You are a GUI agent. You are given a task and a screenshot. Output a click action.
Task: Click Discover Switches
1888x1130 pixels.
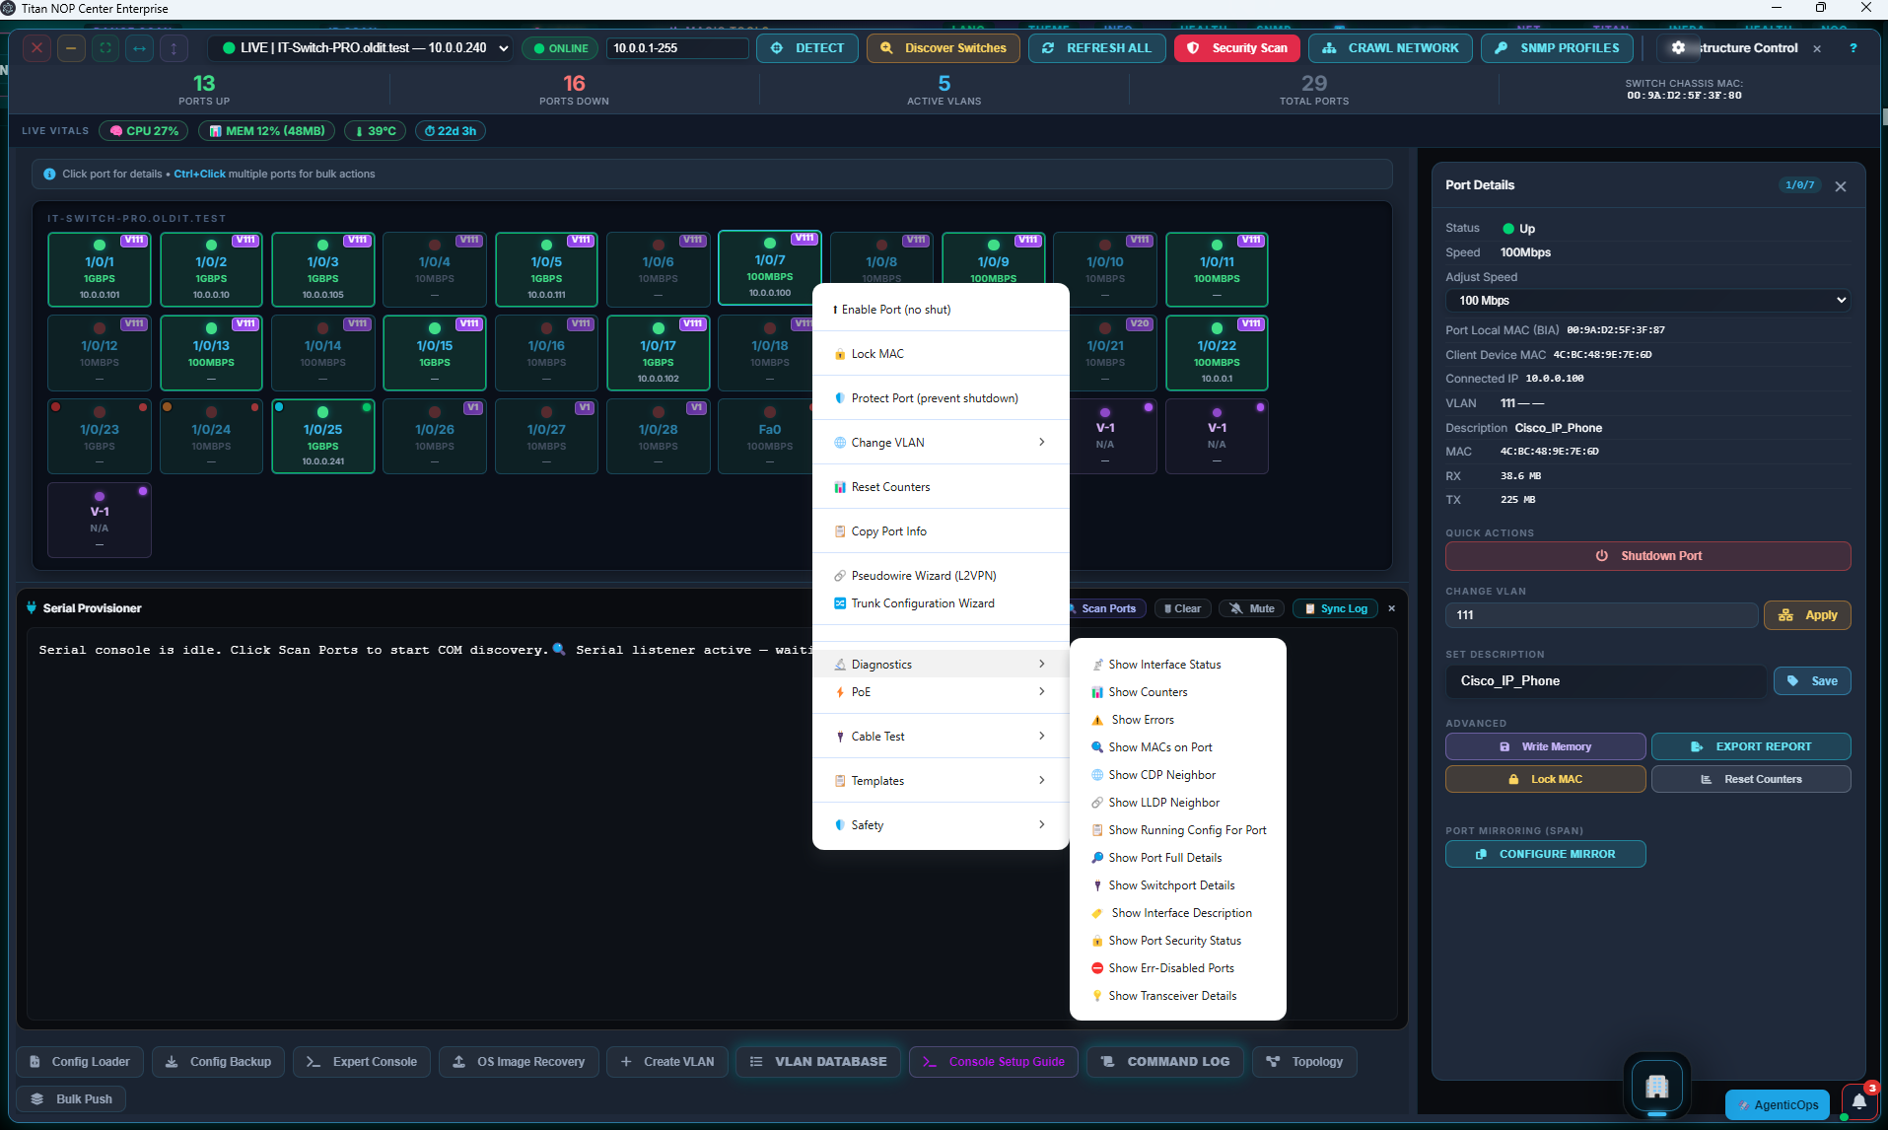(943, 47)
